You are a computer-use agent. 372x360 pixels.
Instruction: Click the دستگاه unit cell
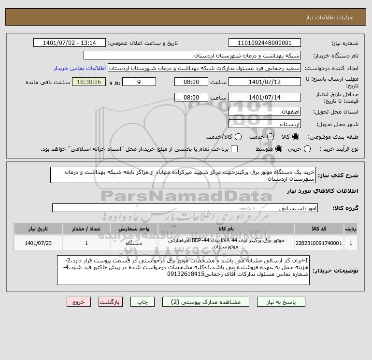pyautogui.click(x=134, y=243)
